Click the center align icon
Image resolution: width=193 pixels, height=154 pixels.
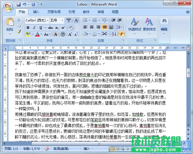coord(91,27)
